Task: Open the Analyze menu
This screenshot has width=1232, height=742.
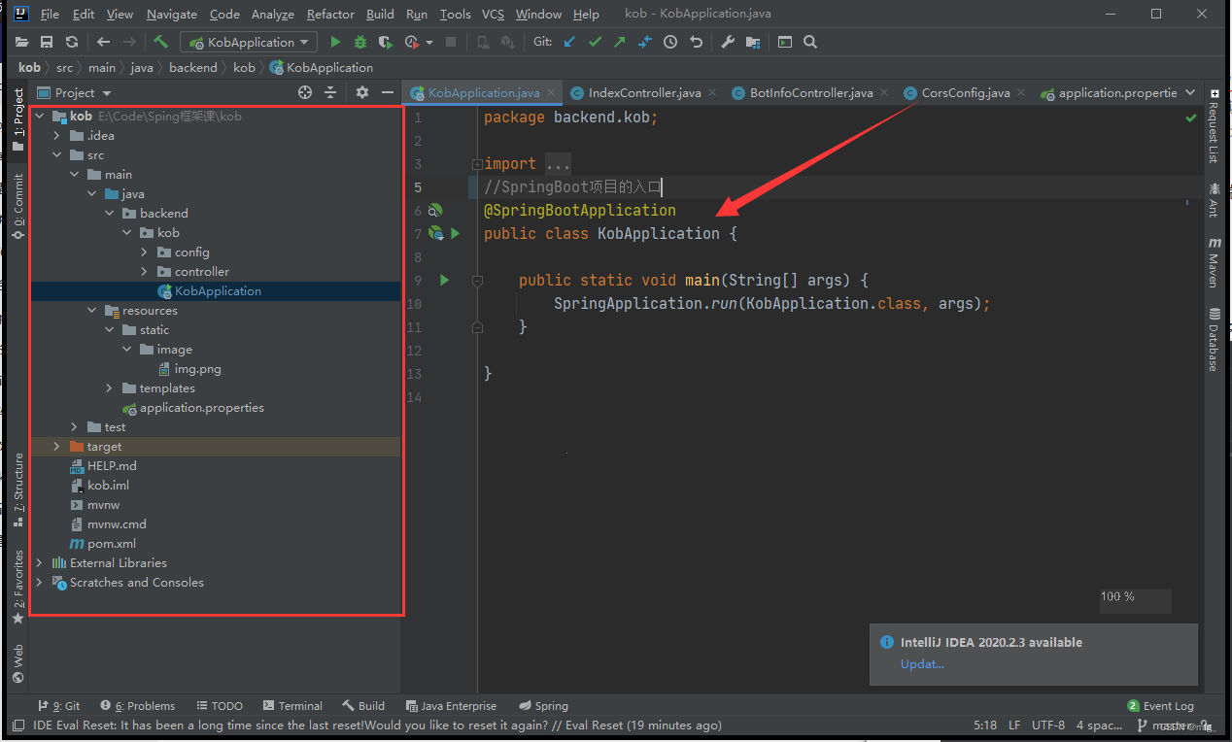Action: click(272, 14)
